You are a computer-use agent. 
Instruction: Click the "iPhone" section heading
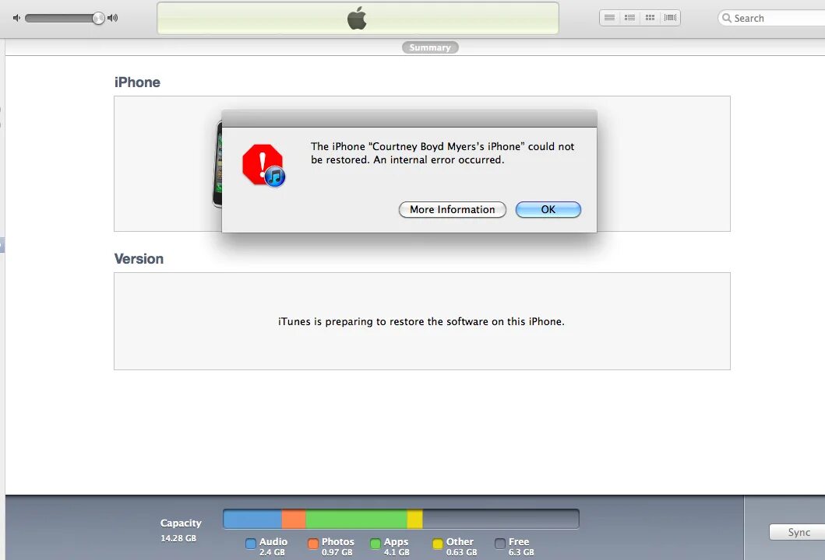click(x=137, y=82)
